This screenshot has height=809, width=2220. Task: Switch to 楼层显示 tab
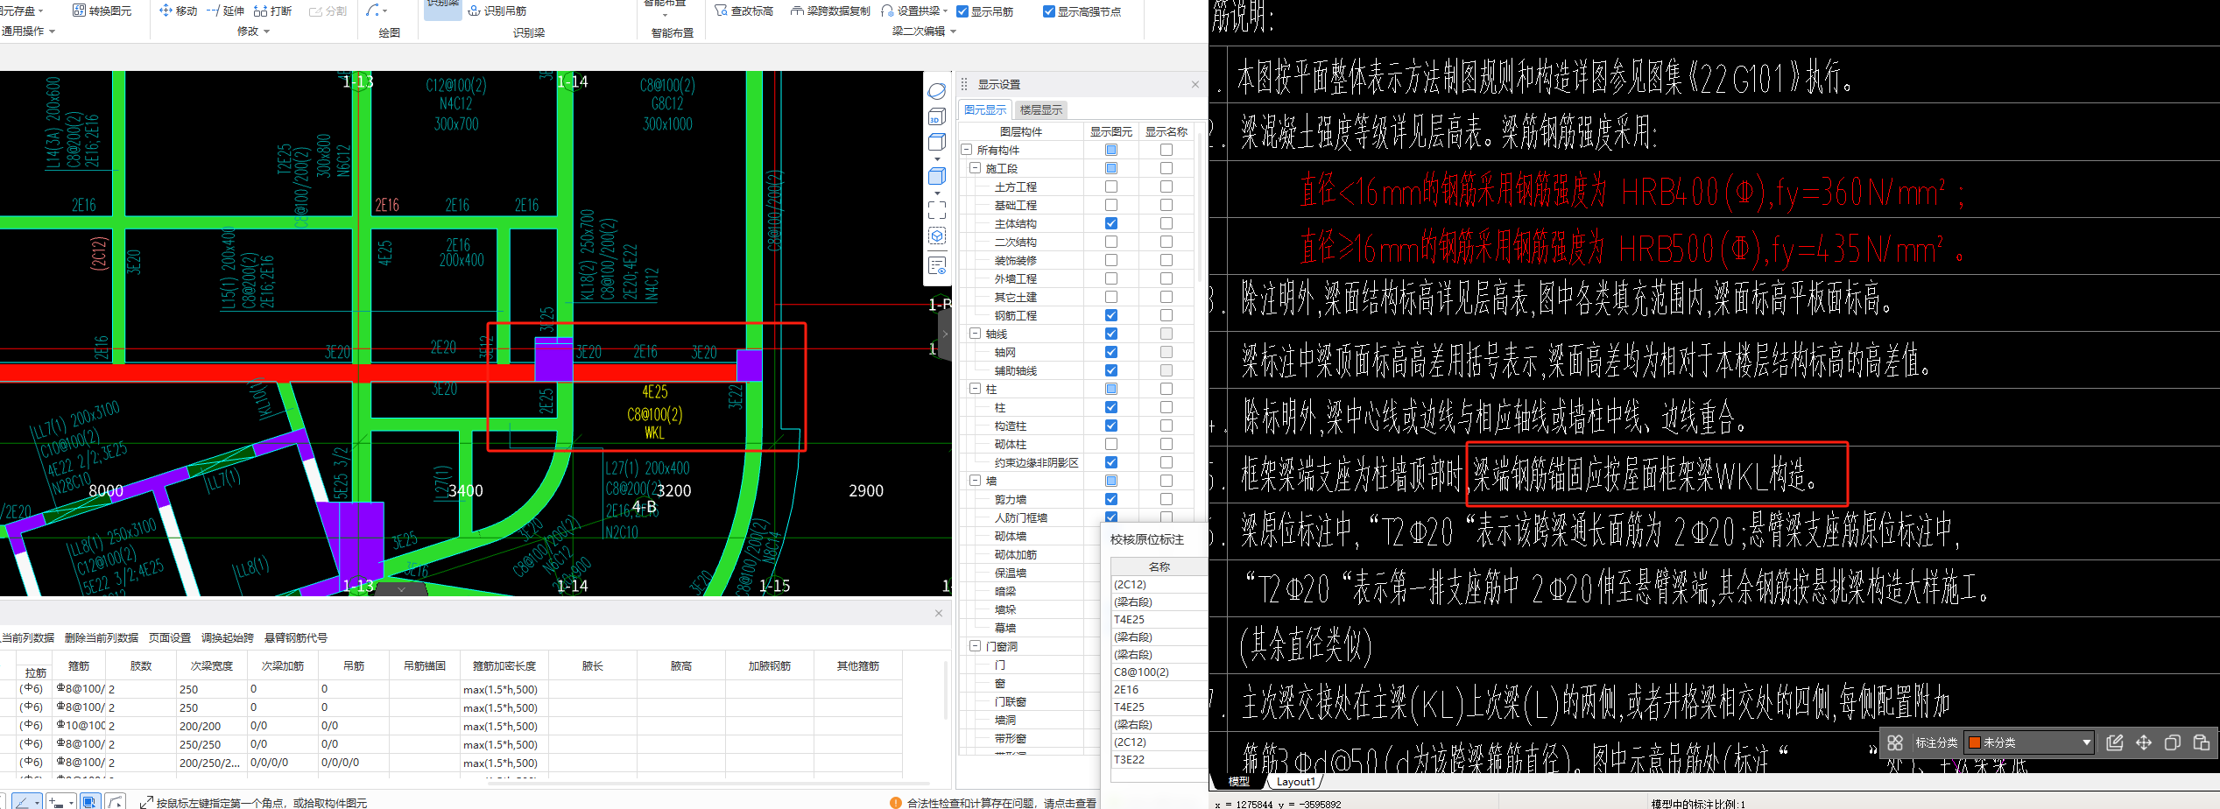click(x=1040, y=109)
